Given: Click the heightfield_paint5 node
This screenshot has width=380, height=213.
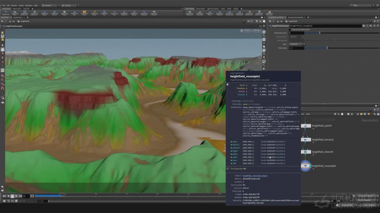Looking at the screenshot, I should (x=306, y=126).
